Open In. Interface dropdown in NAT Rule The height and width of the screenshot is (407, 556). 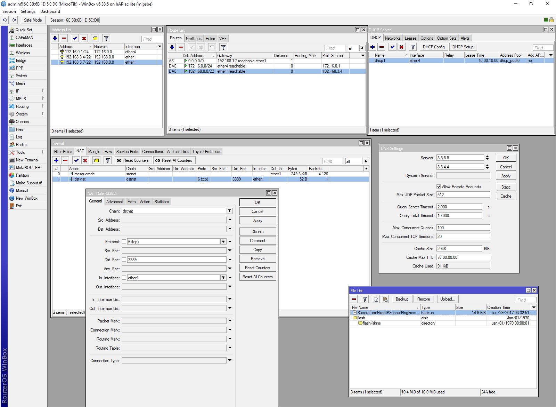[223, 278]
